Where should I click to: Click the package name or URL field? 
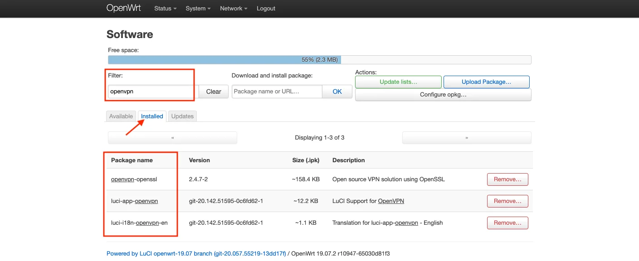[x=277, y=92]
